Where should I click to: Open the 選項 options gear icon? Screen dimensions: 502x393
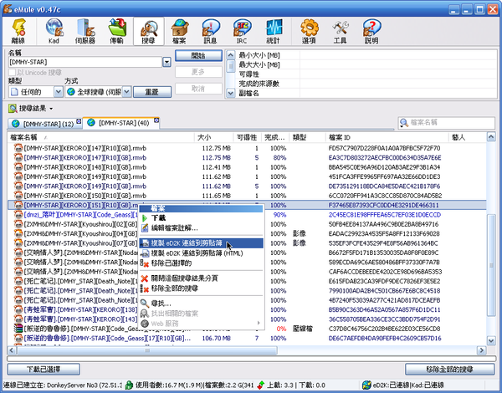tap(309, 31)
